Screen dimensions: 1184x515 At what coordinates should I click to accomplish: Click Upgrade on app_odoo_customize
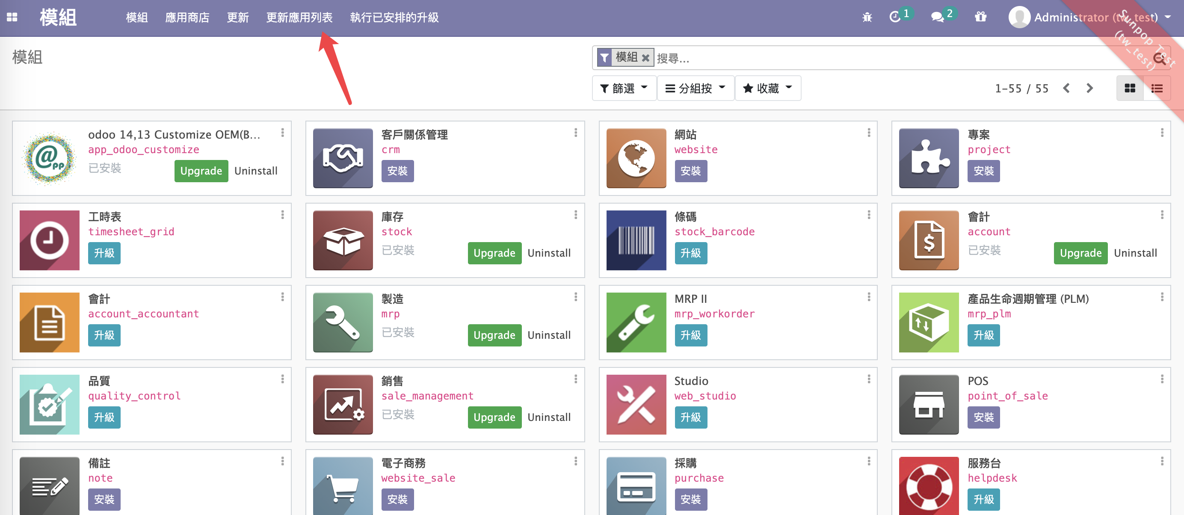[201, 171]
